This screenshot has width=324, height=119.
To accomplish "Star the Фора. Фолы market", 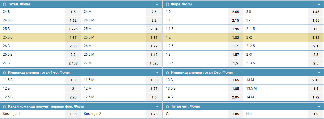I will [x=168, y=4].
